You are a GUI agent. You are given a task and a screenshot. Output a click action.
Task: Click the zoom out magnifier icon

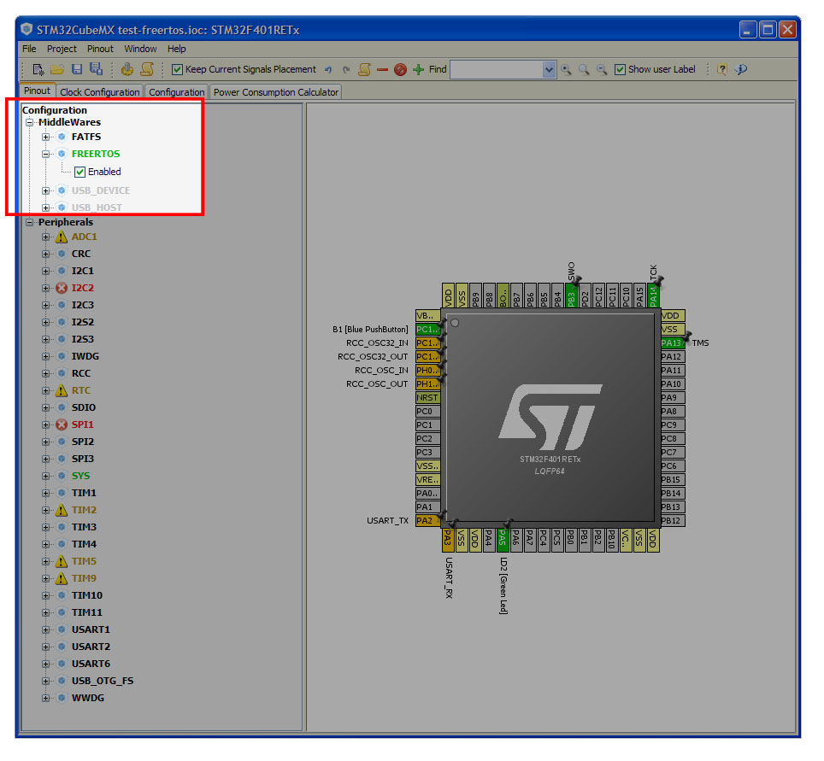pyautogui.click(x=602, y=69)
